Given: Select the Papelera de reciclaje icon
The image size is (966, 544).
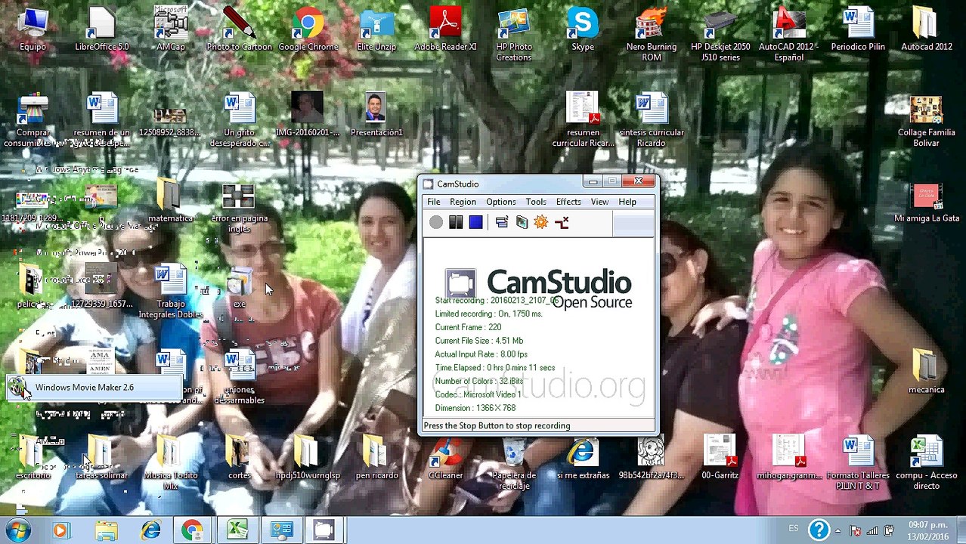Looking at the screenshot, I should tap(514, 462).
